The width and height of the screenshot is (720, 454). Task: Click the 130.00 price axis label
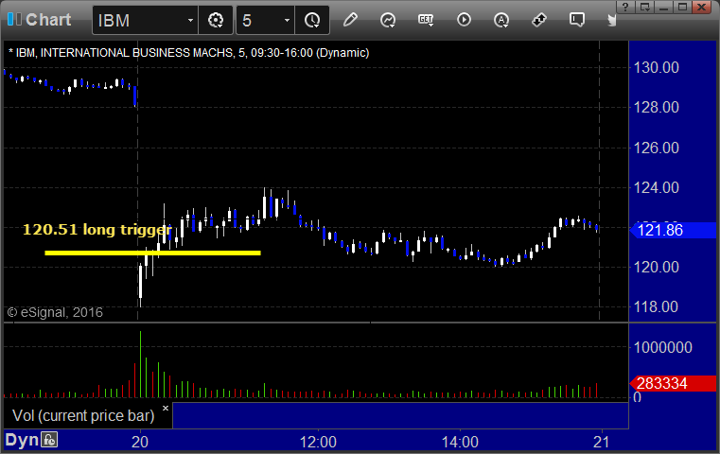point(657,67)
